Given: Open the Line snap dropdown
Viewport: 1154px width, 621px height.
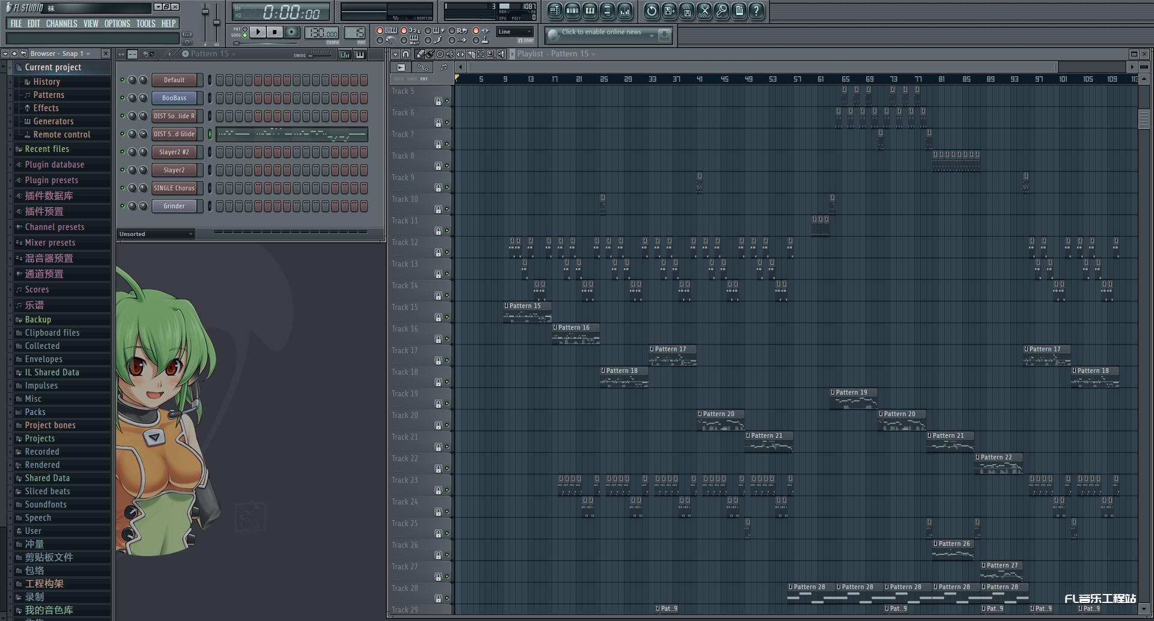Looking at the screenshot, I should [x=515, y=32].
